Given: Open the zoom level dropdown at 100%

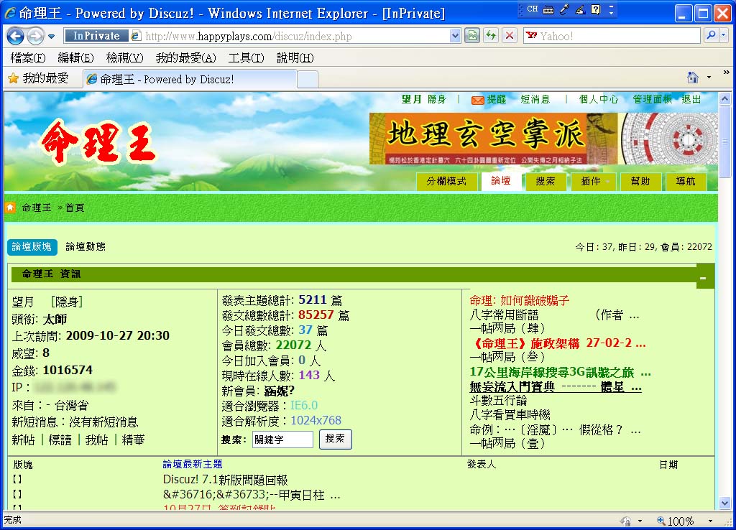Looking at the screenshot, I should 710,521.
